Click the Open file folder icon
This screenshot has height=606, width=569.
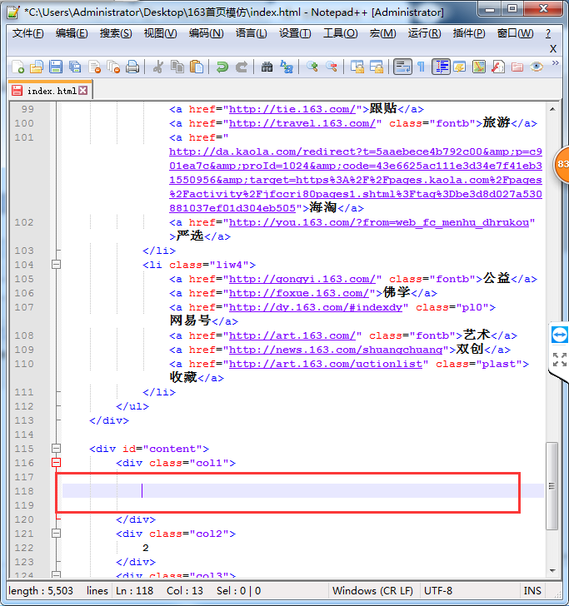(x=37, y=67)
